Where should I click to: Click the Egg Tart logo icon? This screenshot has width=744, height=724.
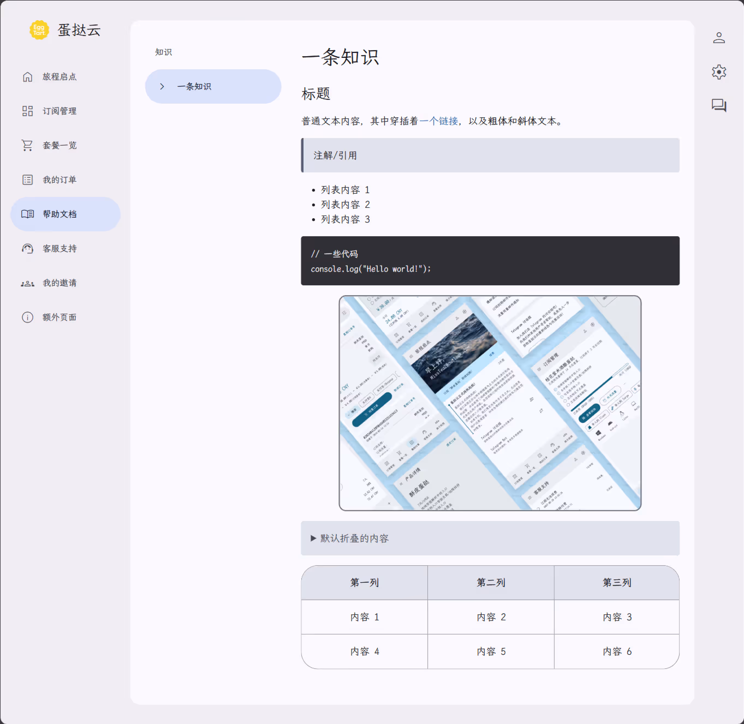[39, 30]
